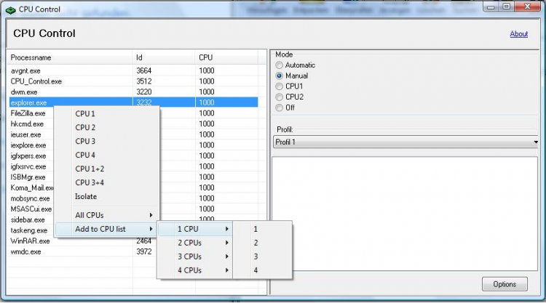Sort by the Processname column header
This screenshot has height=303, width=546.
[x=70, y=57]
